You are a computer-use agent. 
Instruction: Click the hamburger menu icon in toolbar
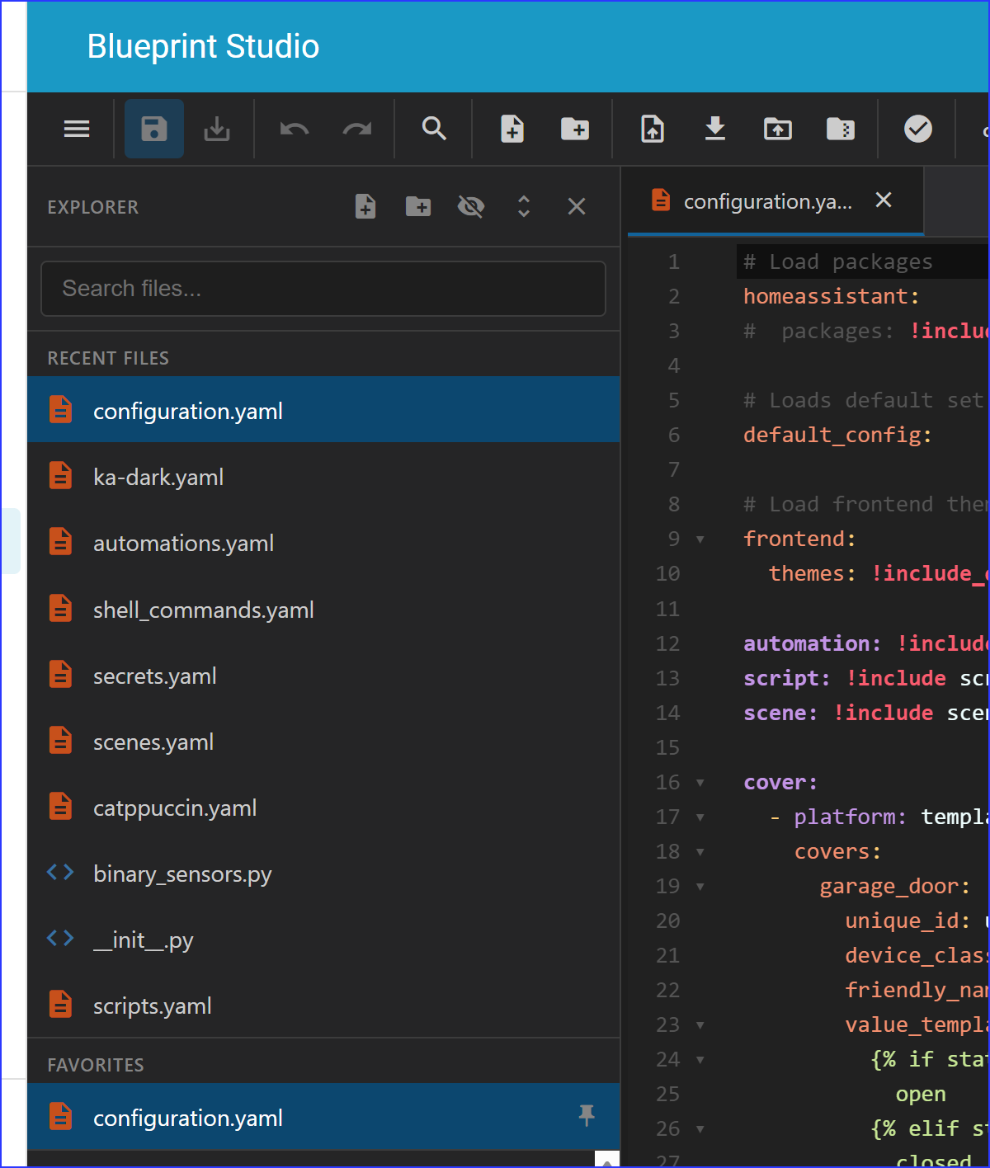[x=77, y=129]
